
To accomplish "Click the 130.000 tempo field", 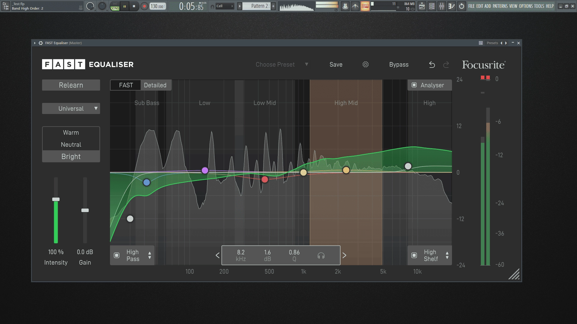I will pyautogui.click(x=158, y=6).
